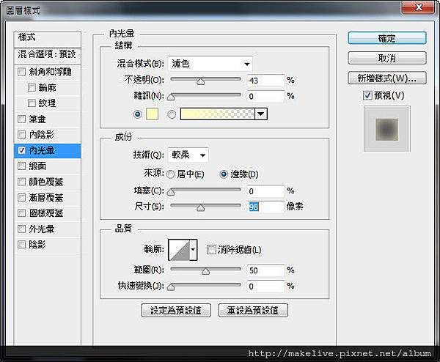Click 重設為預設值 button
Image resolution: width=440 pixels, height=362 pixels.
(253, 311)
